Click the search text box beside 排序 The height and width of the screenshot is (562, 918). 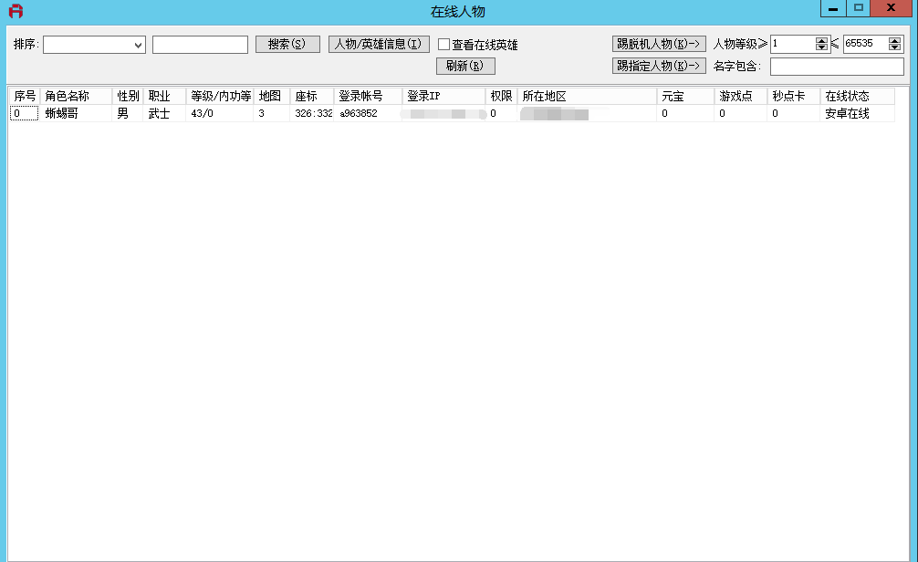pyautogui.click(x=200, y=45)
